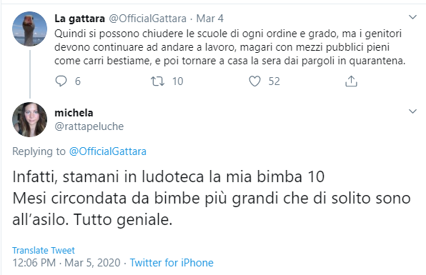This screenshot has width=426, height=275.
Task: Expand the chevron menu on La gattara's tweet
Action: point(412,17)
